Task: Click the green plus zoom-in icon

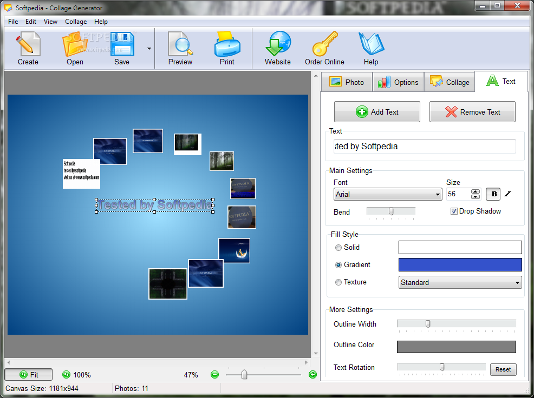Action: [x=312, y=375]
